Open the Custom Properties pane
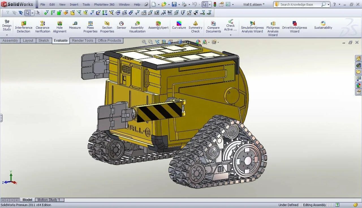Screen dimensions: 362x208 click(x=359, y=92)
